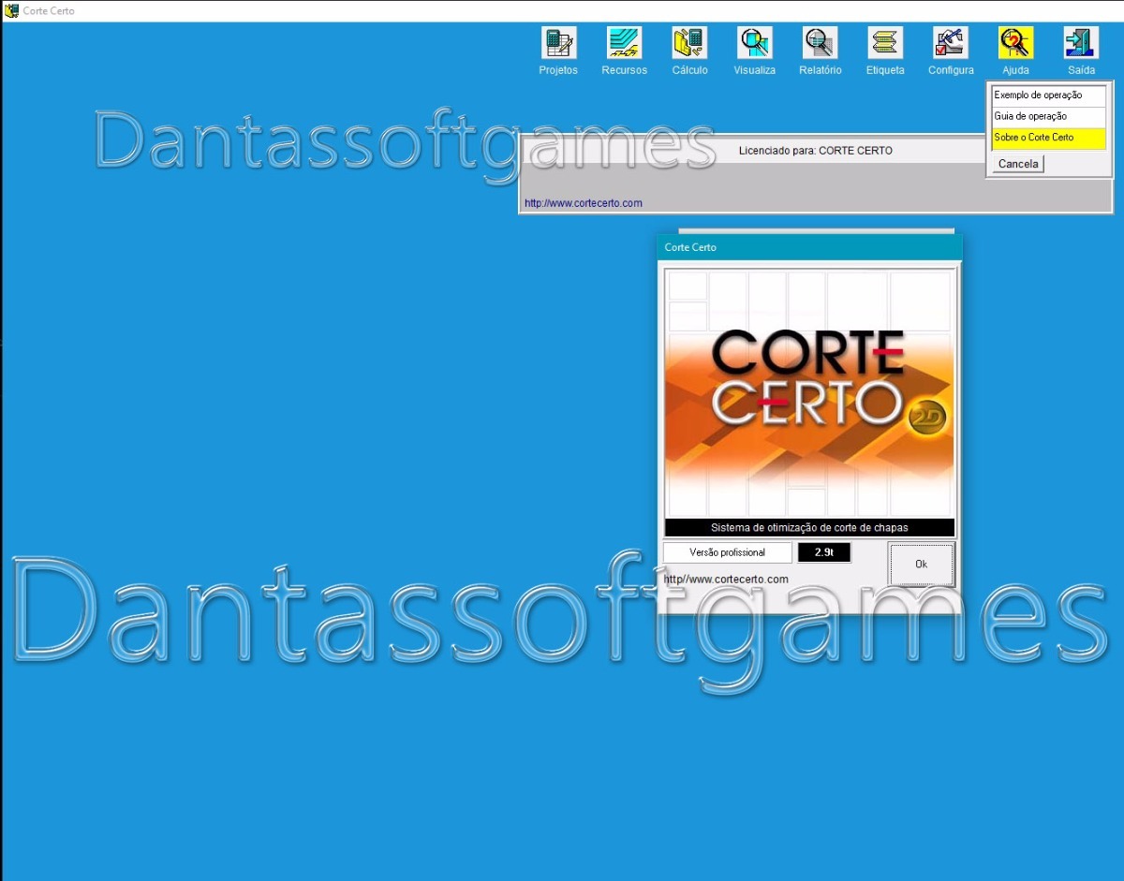
Task: Open the http://www.cortecerto.com link in license panel
Action: click(x=584, y=203)
